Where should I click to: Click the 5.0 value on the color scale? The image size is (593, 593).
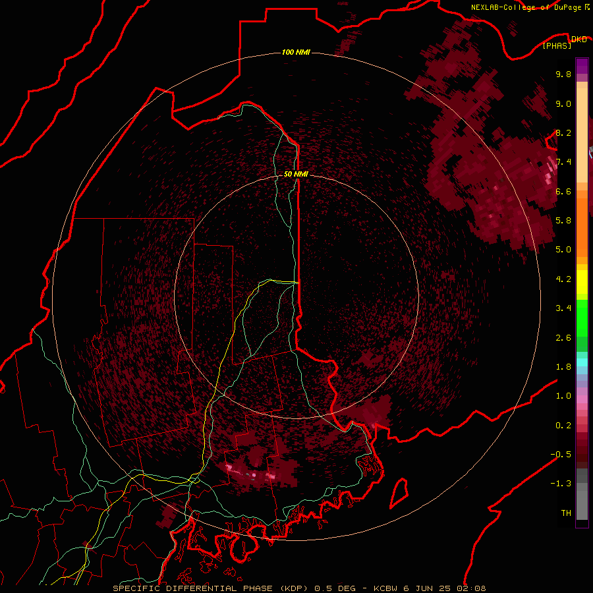(x=563, y=250)
